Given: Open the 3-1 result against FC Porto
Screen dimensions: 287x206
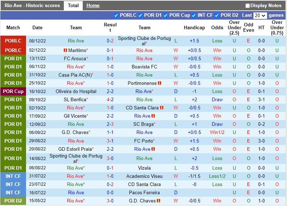Looking at the screenshot, I should coord(110,141).
